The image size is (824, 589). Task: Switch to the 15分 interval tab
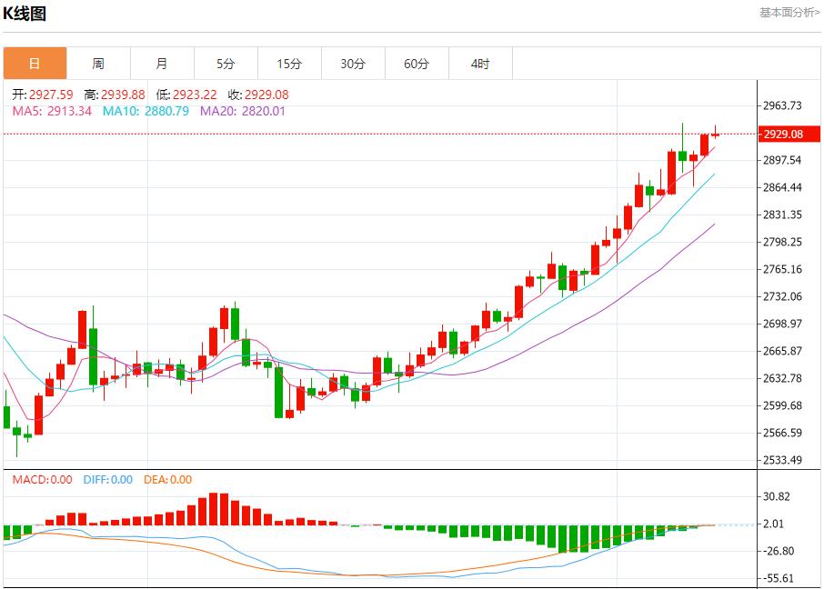pyautogui.click(x=289, y=64)
